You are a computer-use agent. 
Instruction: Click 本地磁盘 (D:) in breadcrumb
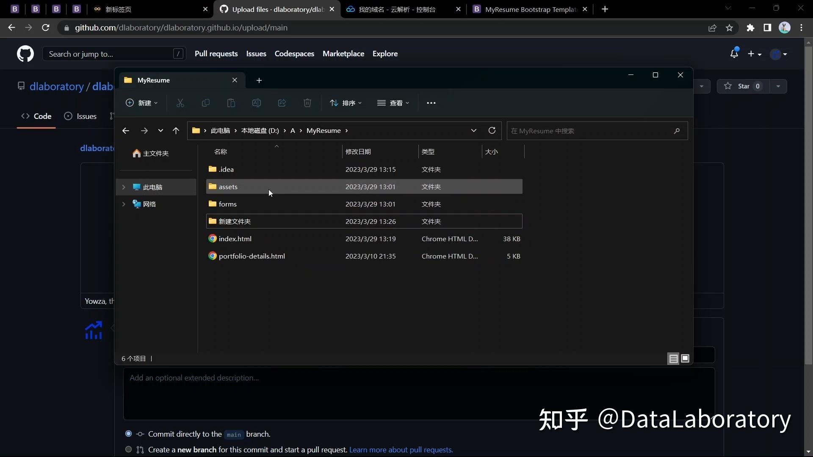tap(260, 131)
